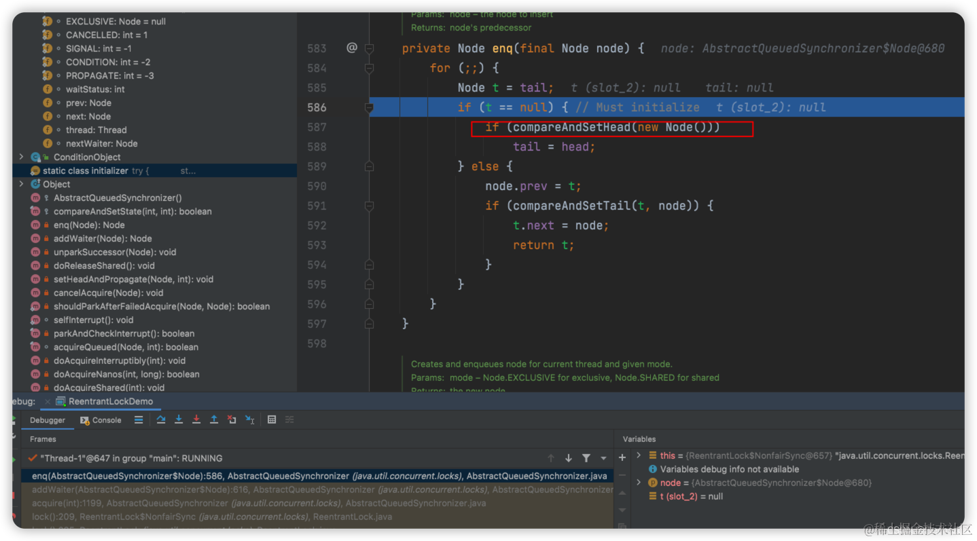Expand the 'this' variable in Variables
Screen dimensions: 977x541
639,455
